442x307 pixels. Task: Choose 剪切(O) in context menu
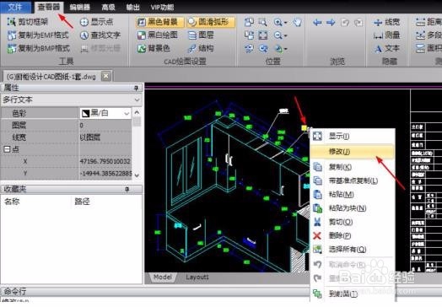tap(353, 222)
